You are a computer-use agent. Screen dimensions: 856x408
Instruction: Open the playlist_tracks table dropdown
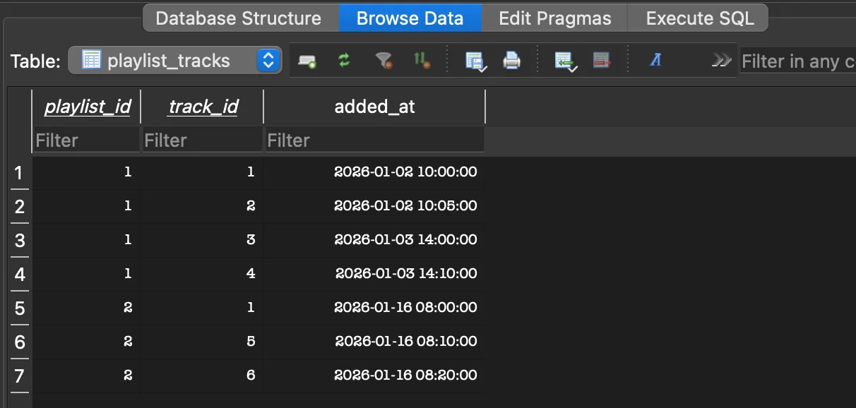(x=174, y=61)
